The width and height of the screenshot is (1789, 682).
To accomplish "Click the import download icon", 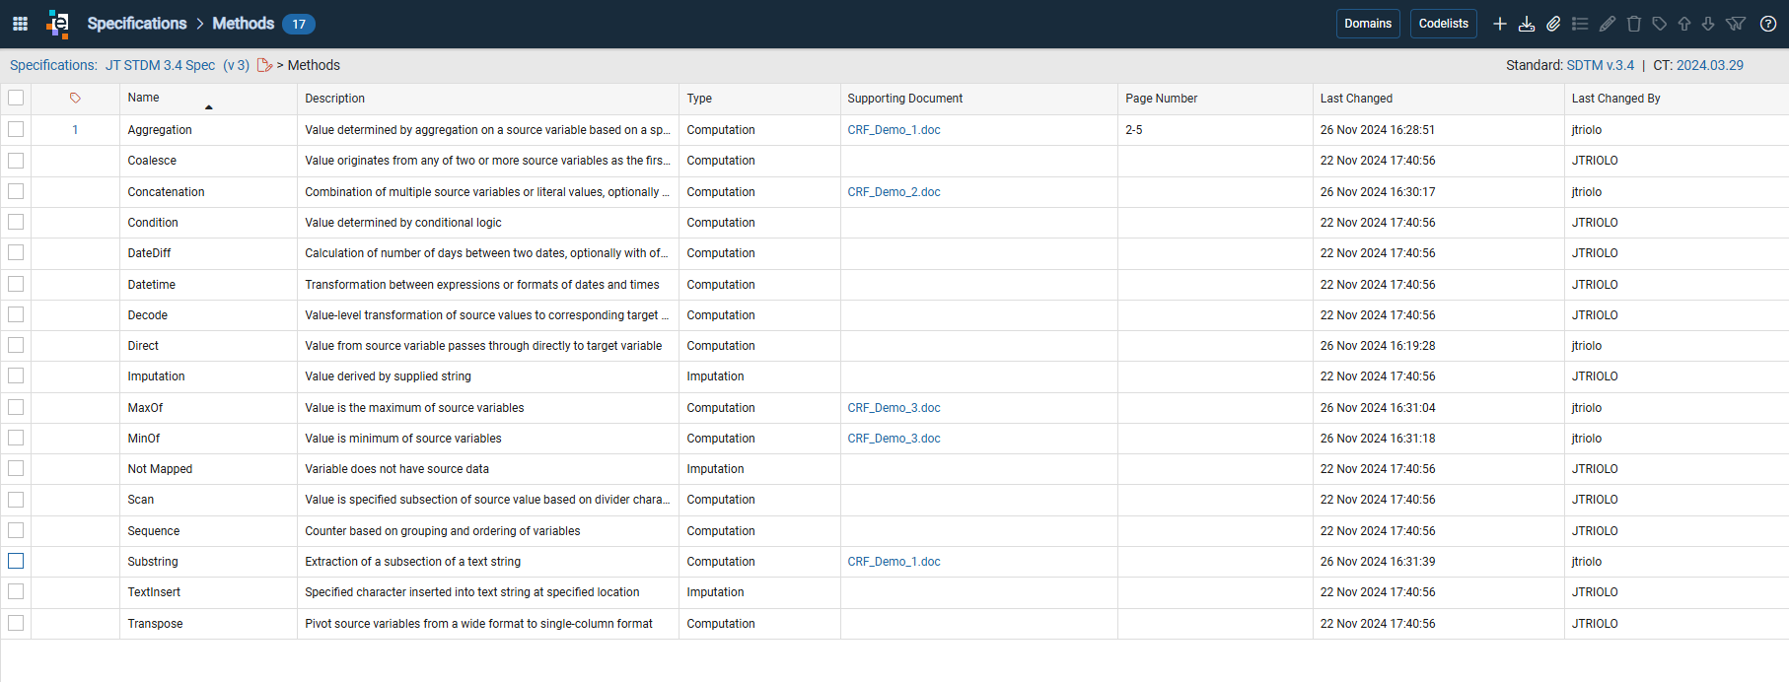I will (1527, 24).
